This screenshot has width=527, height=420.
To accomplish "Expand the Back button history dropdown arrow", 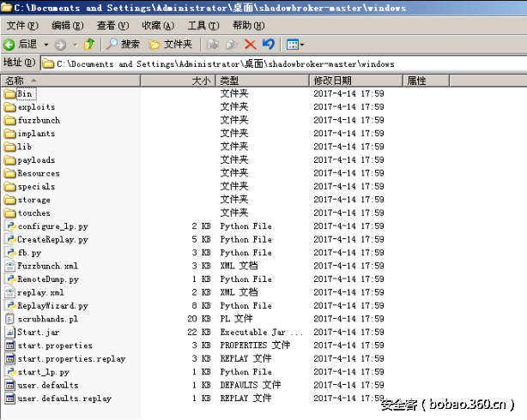I will (x=46, y=45).
